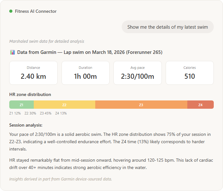This screenshot has height=191, width=223.
Task: Click the green Z1 zone segment
Action: pos(21,105)
